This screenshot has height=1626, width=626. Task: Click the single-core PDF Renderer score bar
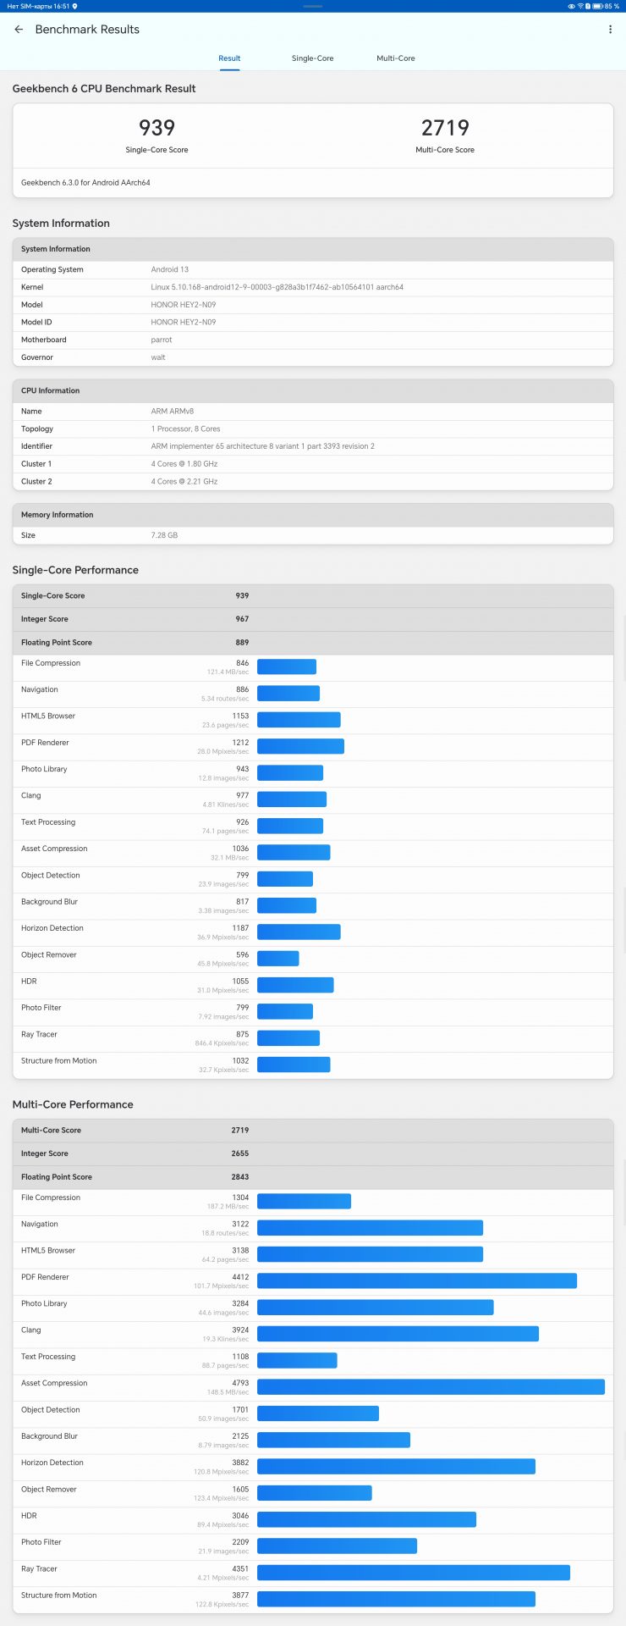click(300, 746)
